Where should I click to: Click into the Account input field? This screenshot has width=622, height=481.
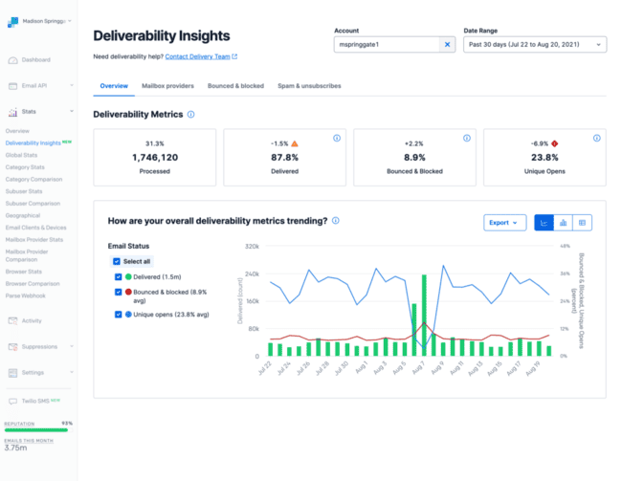386,45
